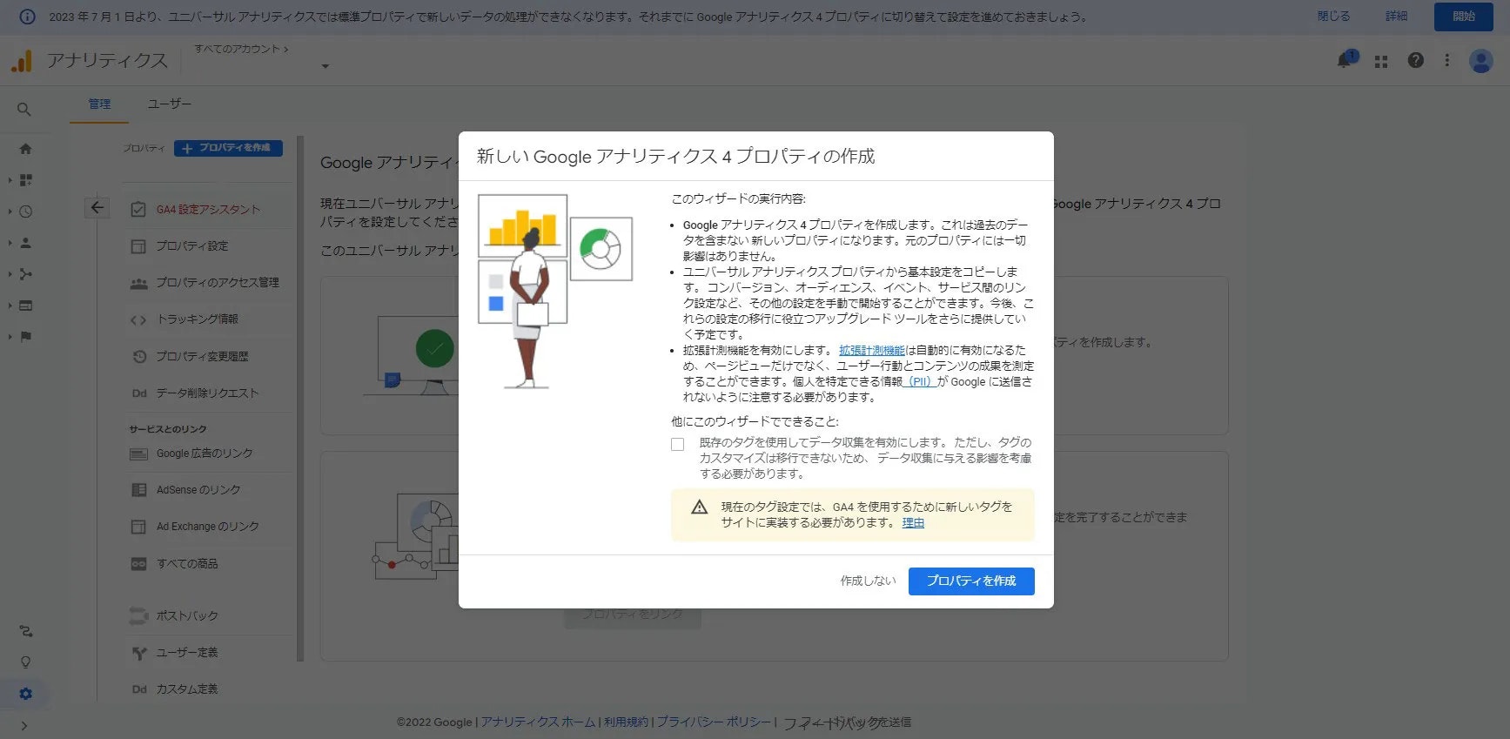Open the Customization dashboards sidebar icon
The width and height of the screenshot is (1510, 739).
point(25,180)
